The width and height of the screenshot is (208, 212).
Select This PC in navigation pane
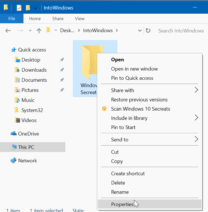point(26,147)
